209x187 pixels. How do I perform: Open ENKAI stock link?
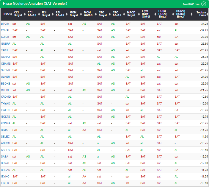click(x=5, y=30)
